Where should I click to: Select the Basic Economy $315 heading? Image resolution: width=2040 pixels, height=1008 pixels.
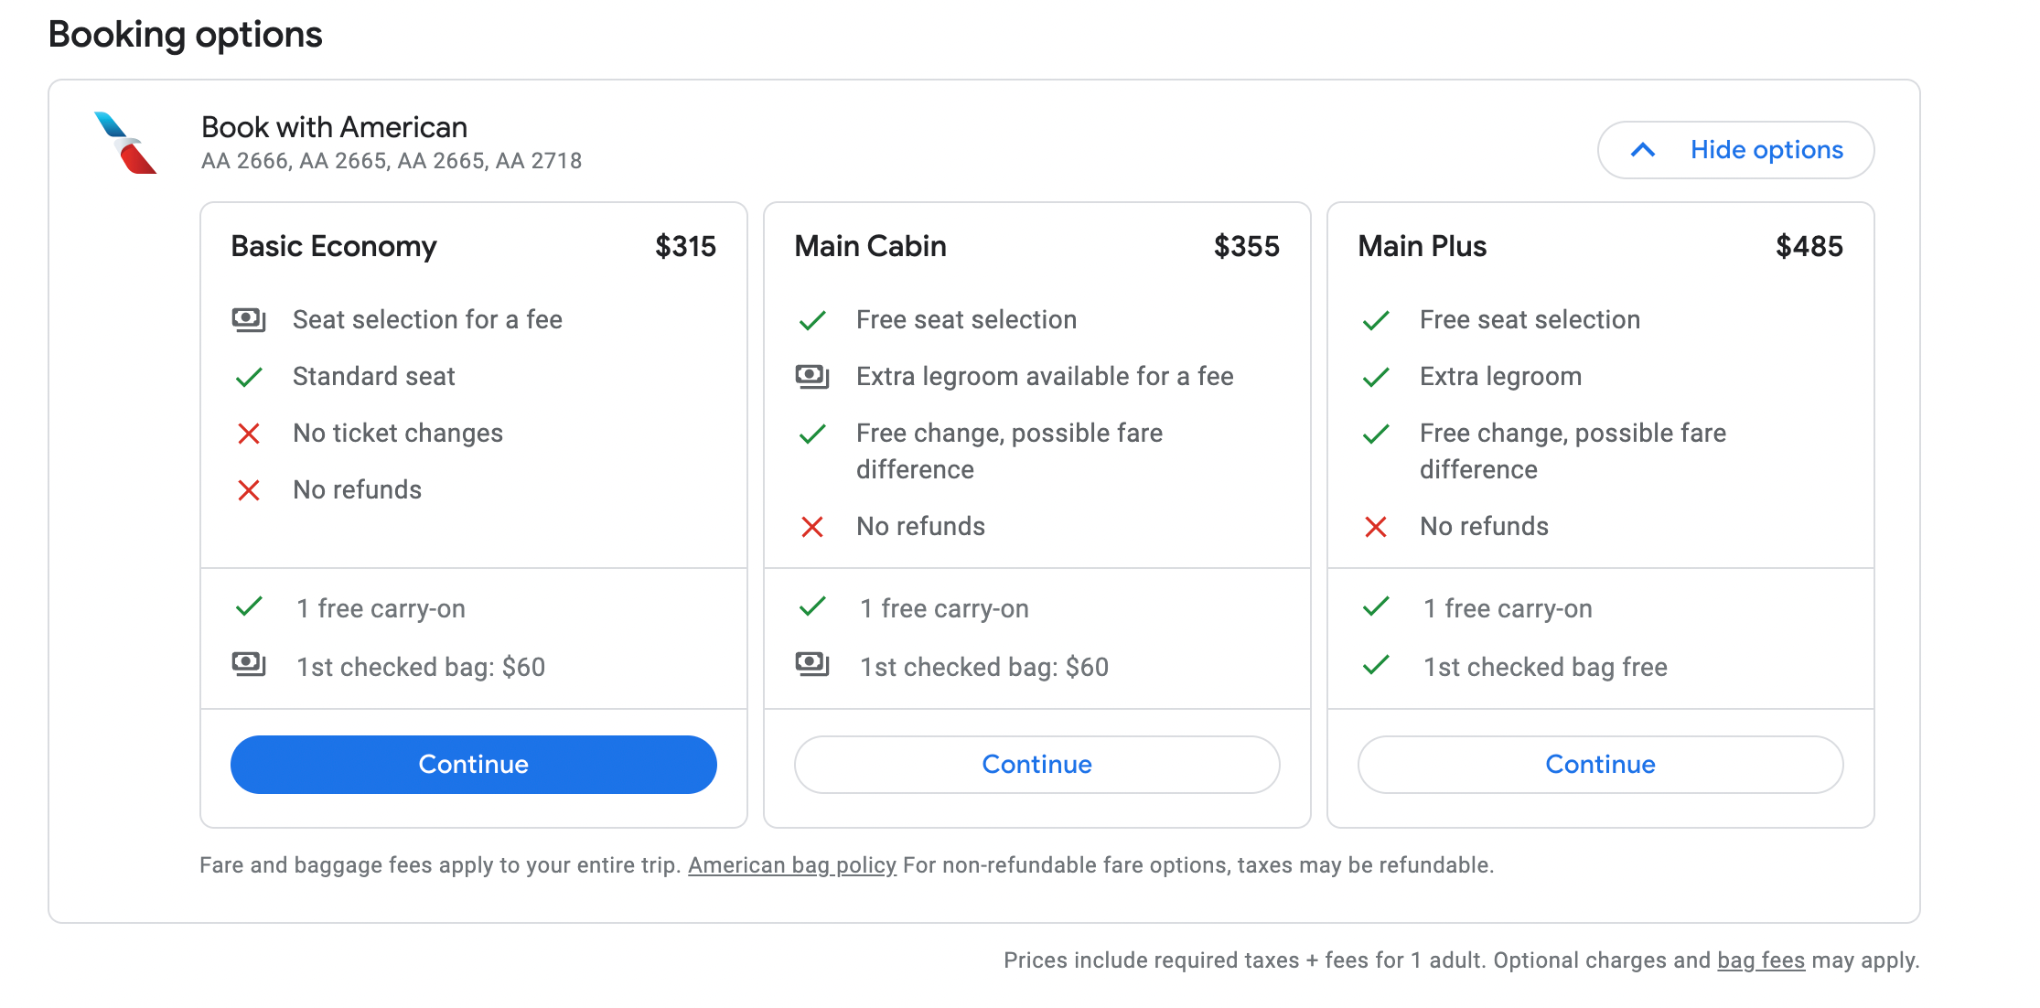tap(474, 246)
